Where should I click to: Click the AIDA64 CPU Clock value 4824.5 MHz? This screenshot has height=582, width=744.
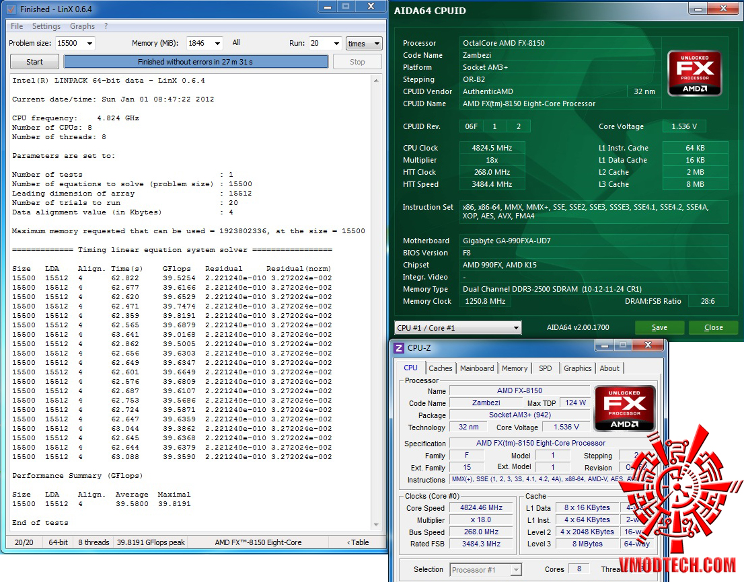coord(492,148)
